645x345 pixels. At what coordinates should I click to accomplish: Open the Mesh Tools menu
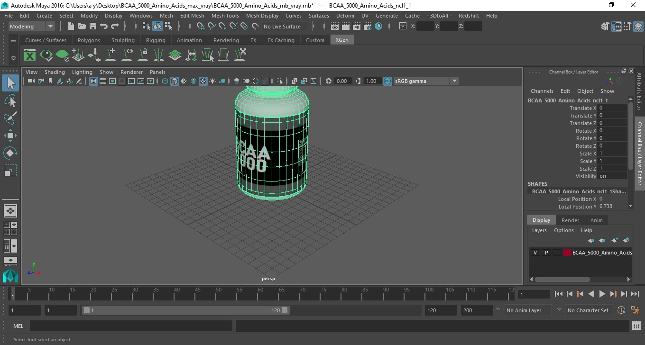click(225, 16)
